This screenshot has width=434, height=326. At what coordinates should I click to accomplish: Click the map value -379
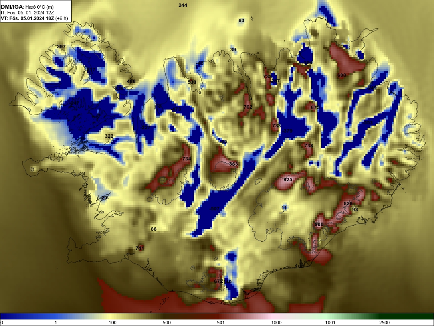(288, 131)
